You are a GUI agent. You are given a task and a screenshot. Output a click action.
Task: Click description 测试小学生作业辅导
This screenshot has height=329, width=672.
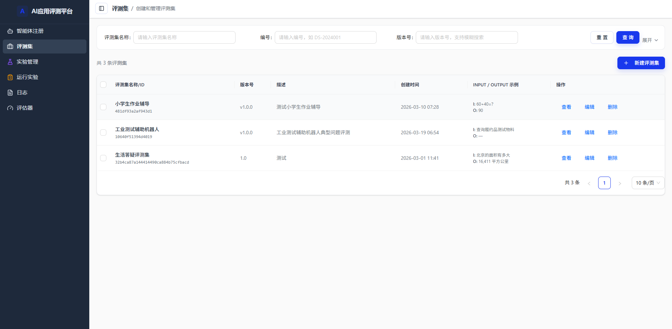click(299, 107)
